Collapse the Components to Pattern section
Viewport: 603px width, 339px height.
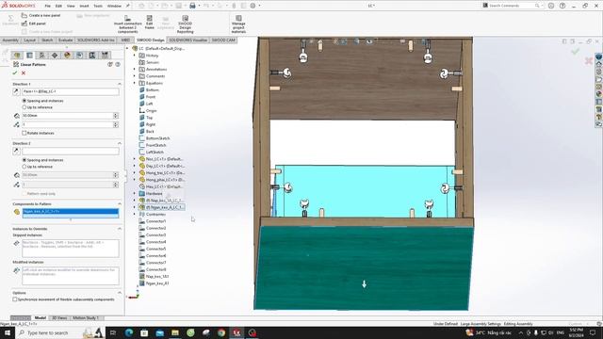tap(120, 203)
